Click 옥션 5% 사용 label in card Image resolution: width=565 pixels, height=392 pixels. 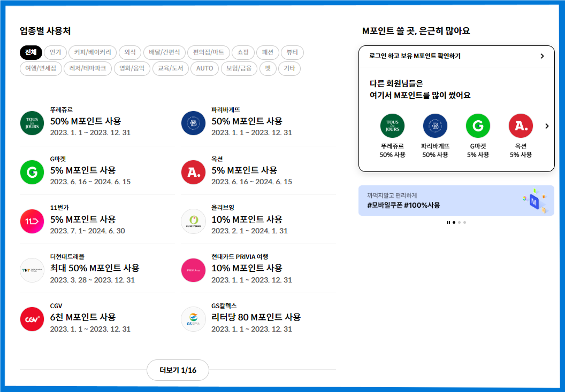(521, 150)
